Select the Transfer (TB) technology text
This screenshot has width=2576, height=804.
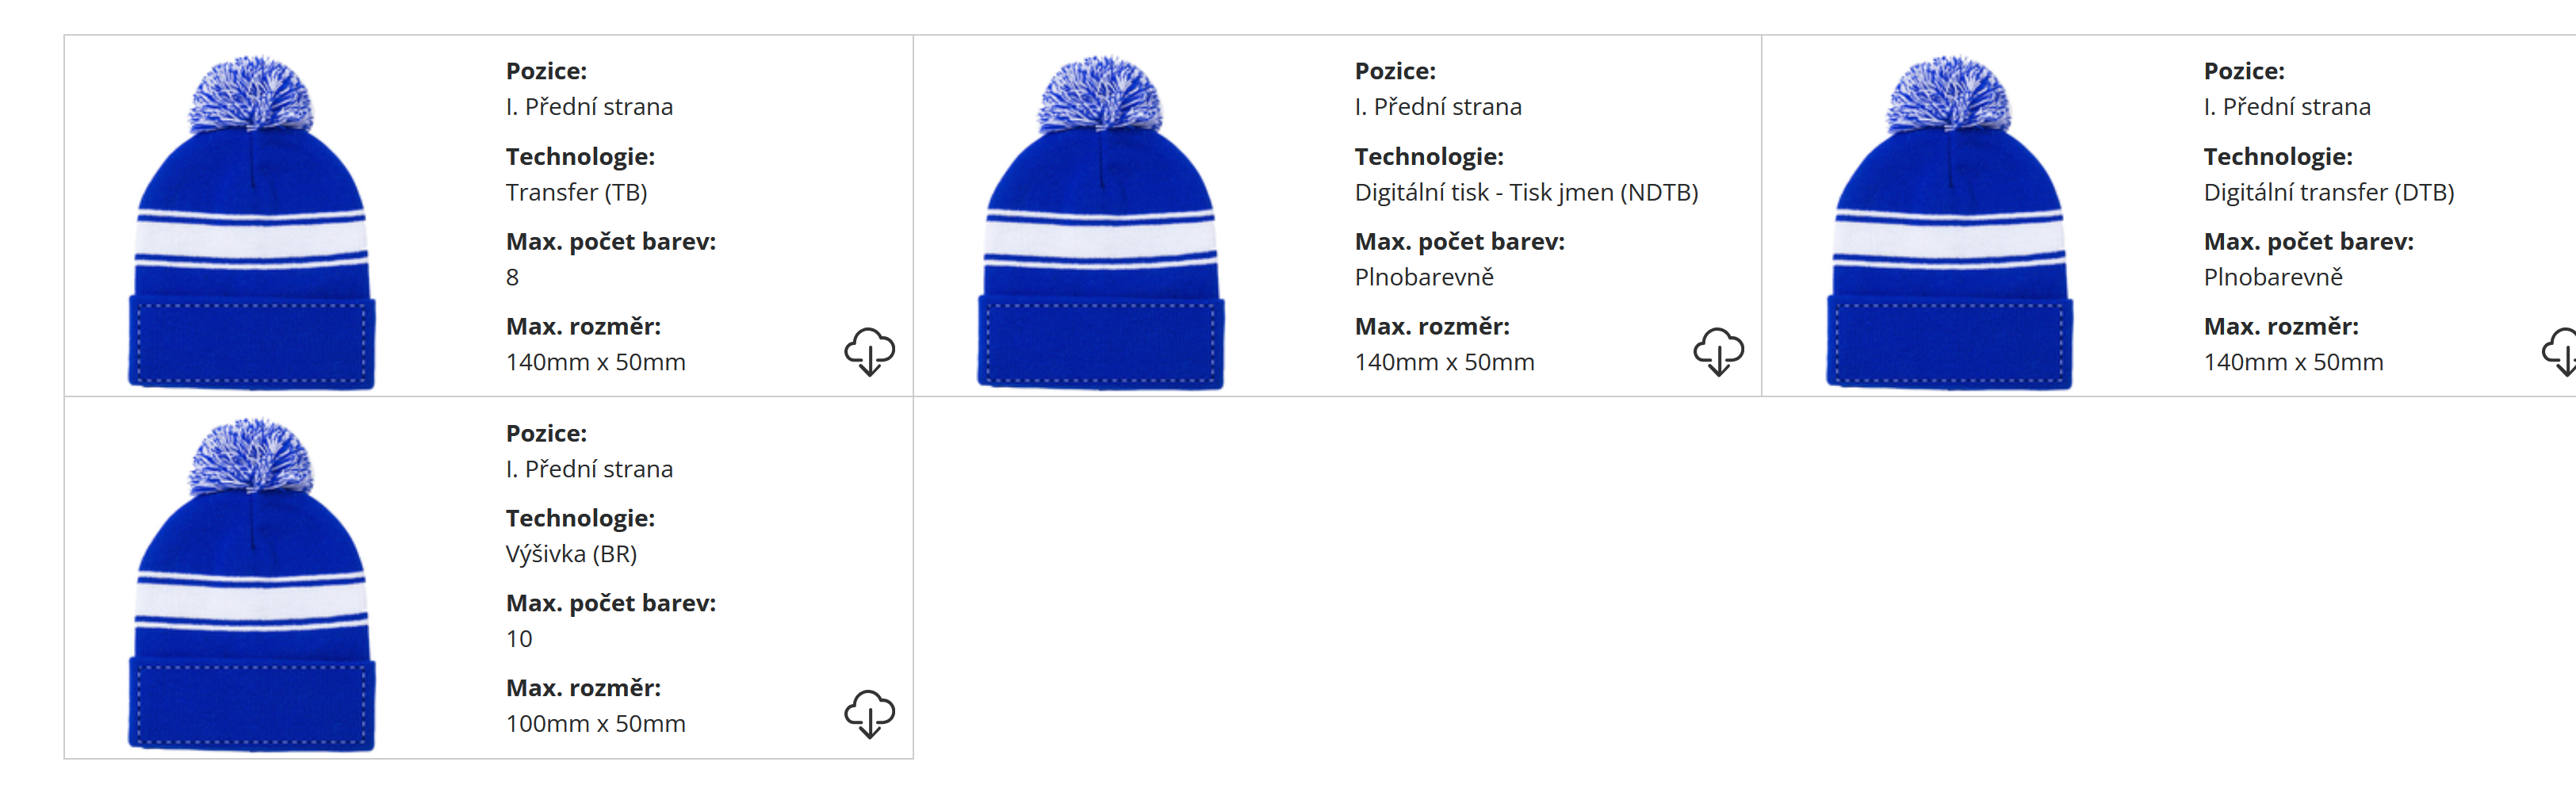coord(576,192)
